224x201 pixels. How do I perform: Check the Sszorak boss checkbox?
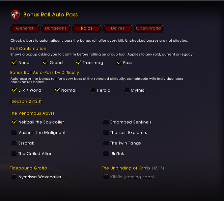coord(14,143)
